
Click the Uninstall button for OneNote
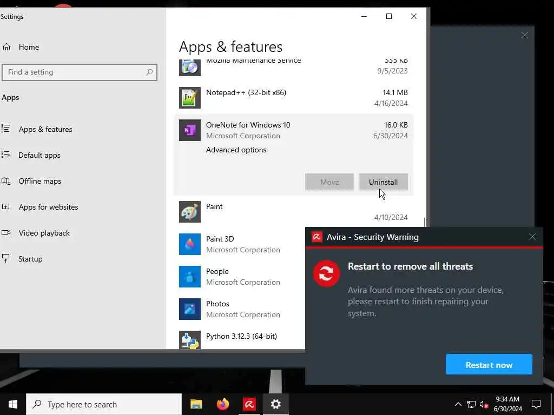click(384, 182)
